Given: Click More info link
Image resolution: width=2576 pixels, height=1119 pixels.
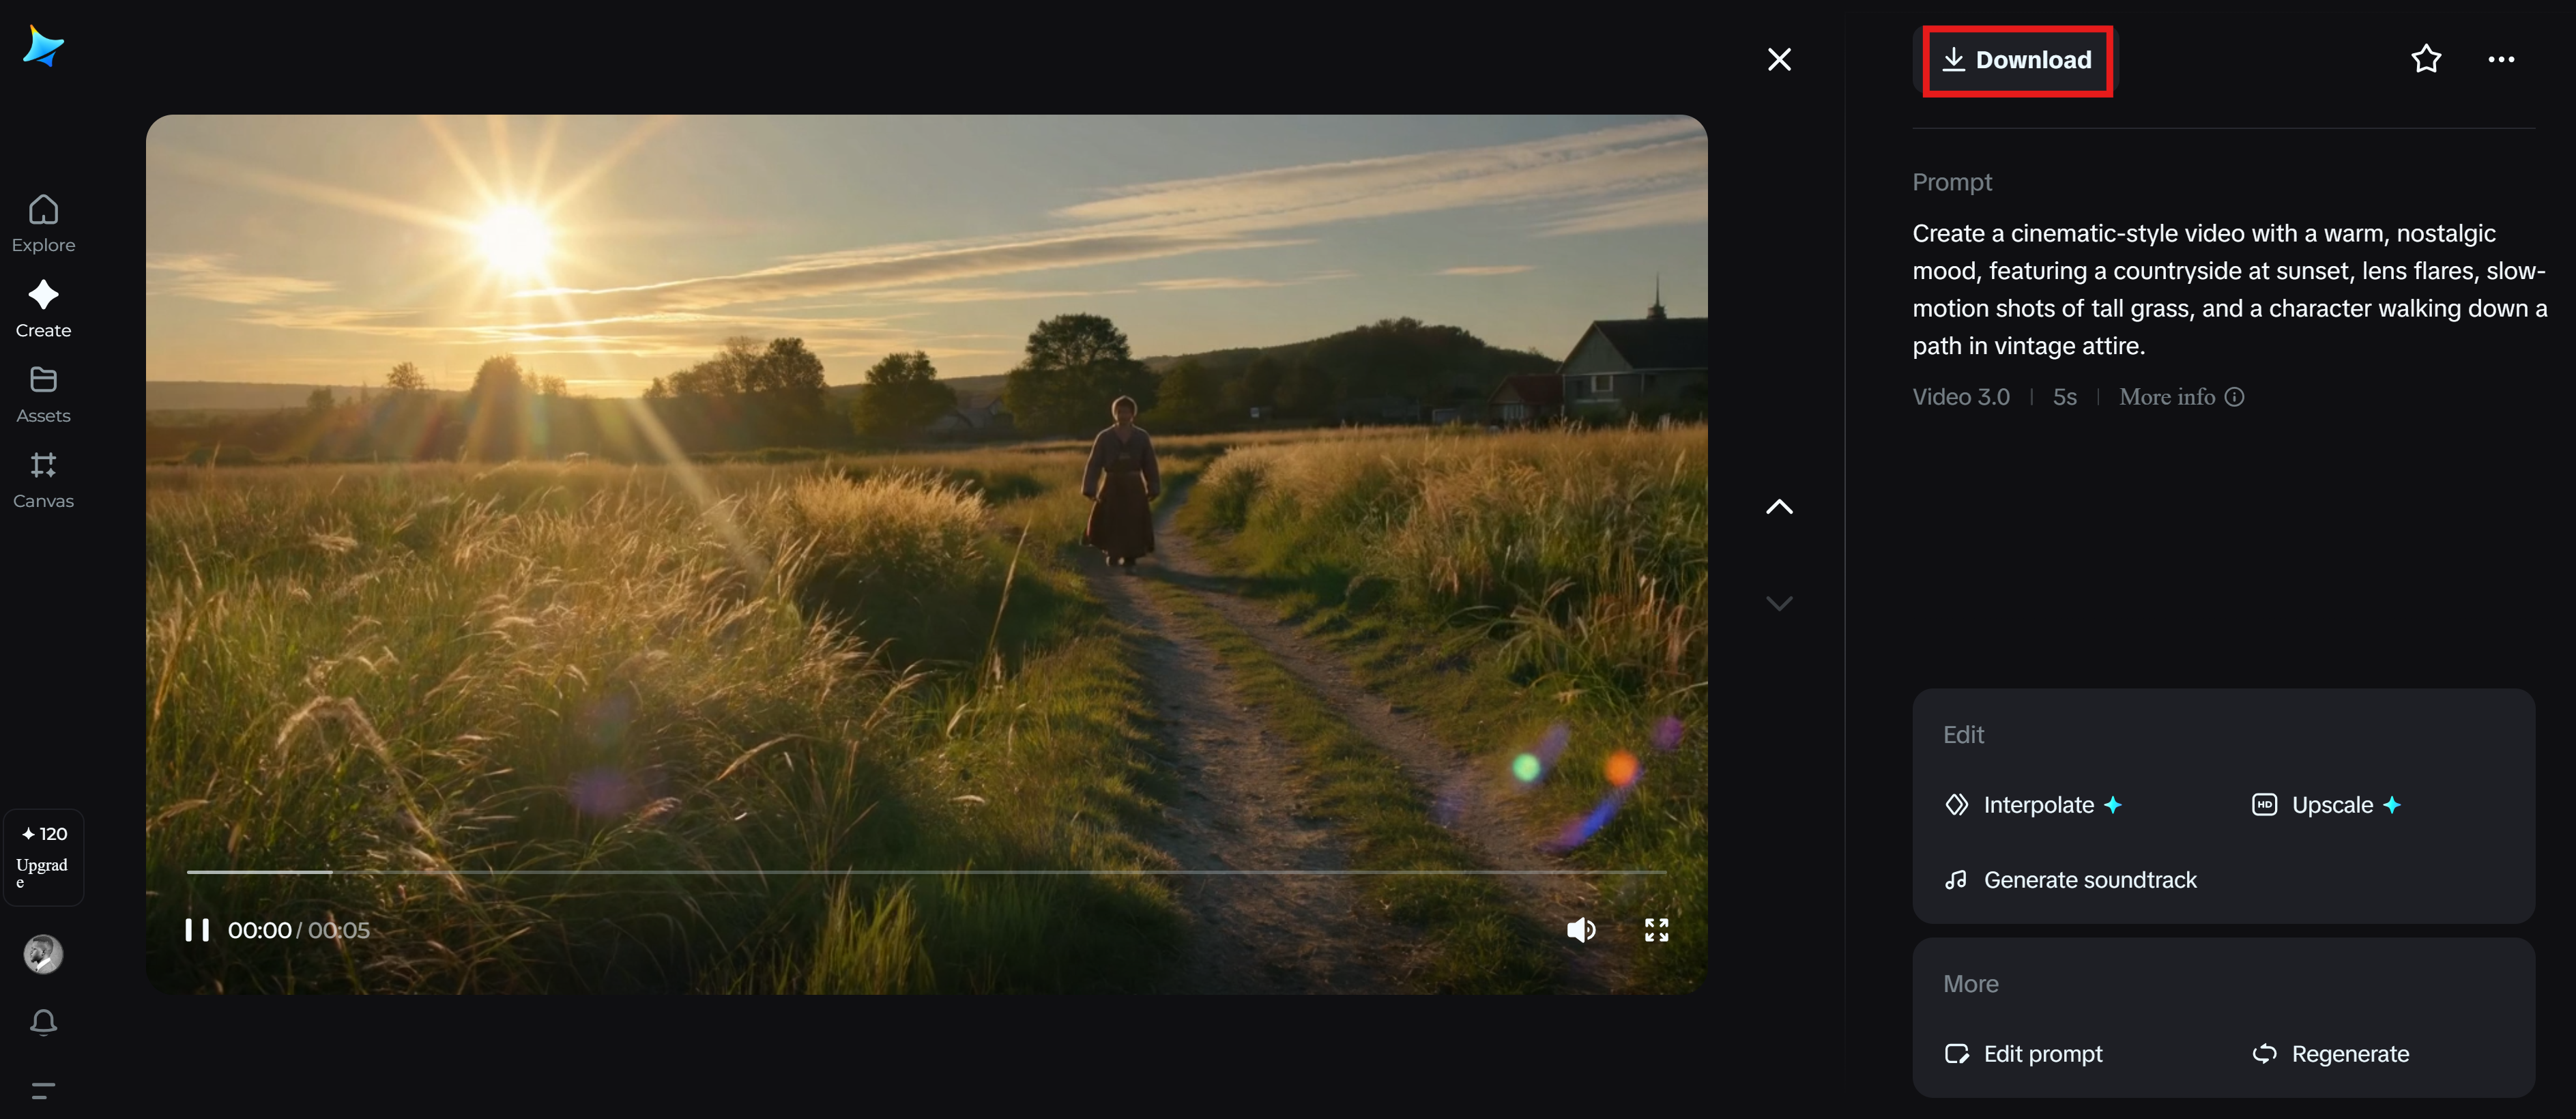Looking at the screenshot, I should click(x=2180, y=397).
